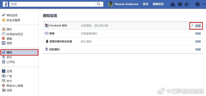Click the 短信通知 row label
206x96 pixels.
(x=54, y=49)
